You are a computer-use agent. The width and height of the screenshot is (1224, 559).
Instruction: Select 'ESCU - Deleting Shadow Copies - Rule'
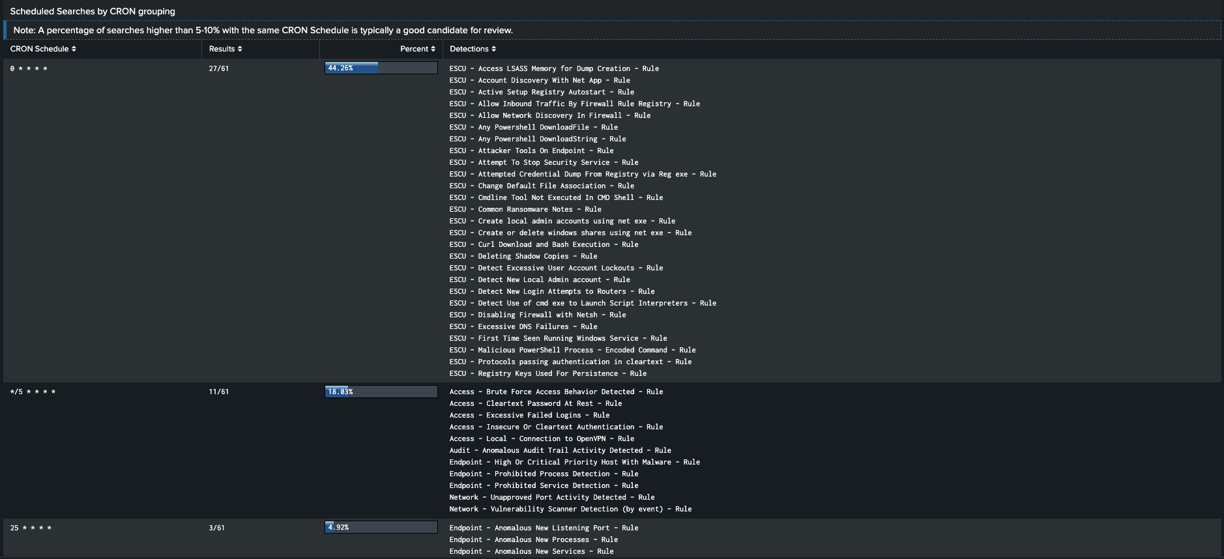point(523,256)
